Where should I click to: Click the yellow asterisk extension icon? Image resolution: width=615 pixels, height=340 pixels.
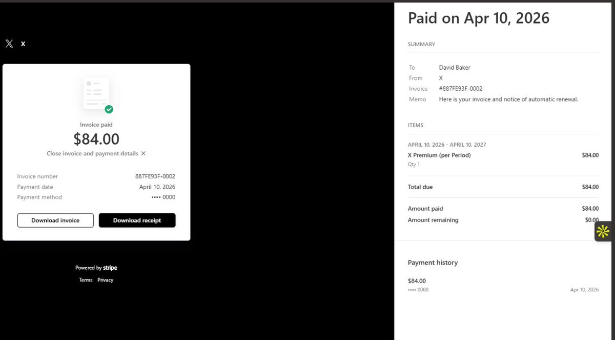(x=604, y=232)
